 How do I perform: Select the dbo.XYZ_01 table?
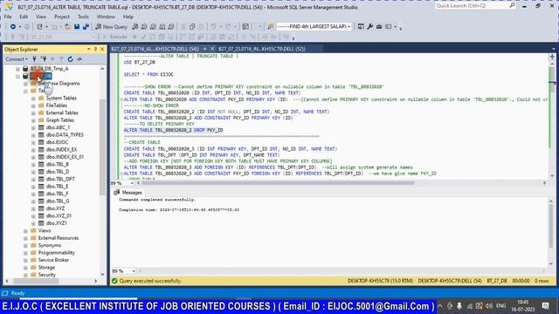[x=59, y=215]
